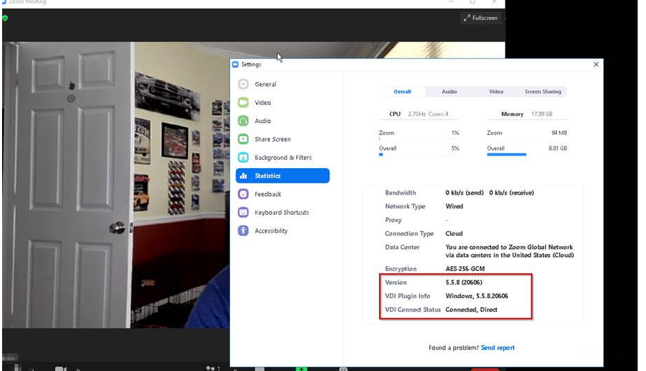This screenshot has width=646, height=371.
Task: Click Network Type value Wired
Action: pyautogui.click(x=454, y=206)
